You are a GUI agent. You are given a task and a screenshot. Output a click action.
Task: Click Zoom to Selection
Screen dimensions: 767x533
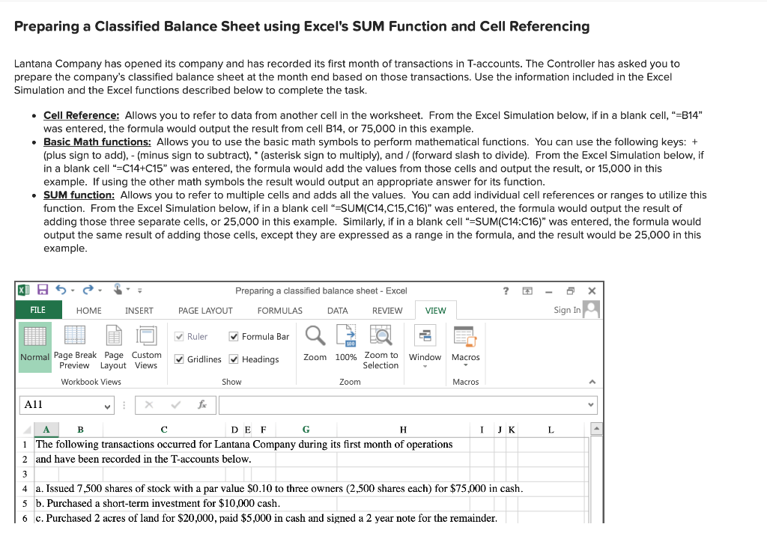(381, 347)
